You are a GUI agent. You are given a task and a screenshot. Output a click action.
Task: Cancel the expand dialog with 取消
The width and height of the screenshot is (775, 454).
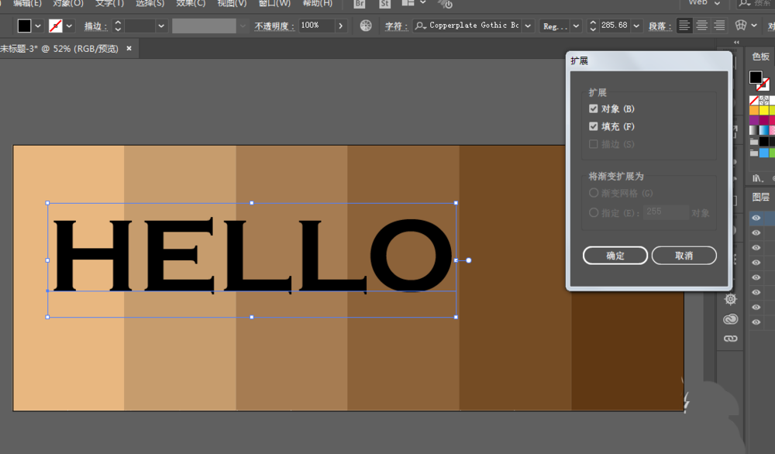coord(684,256)
